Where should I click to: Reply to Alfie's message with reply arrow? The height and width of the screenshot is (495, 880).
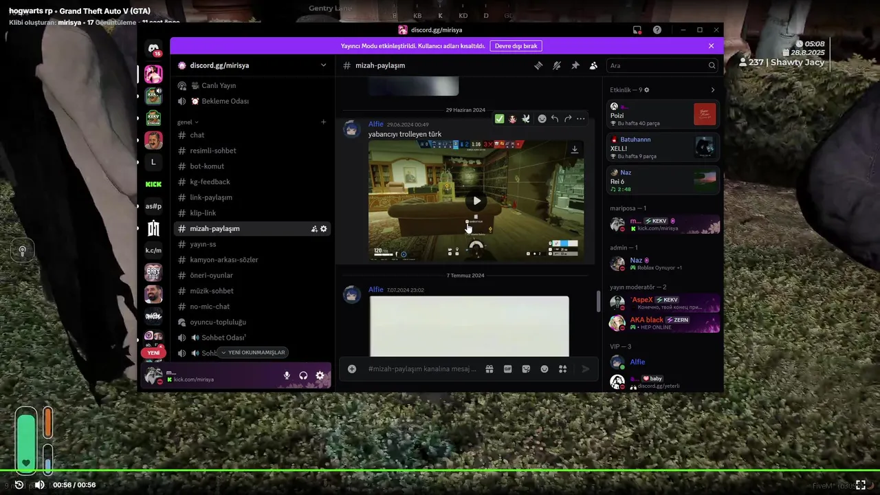(x=555, y=119)
